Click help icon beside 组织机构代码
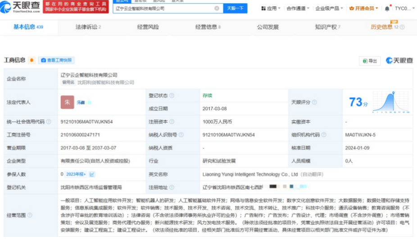Image resolution: width=417 pixels, height=239 pixels. pos(323,135)
